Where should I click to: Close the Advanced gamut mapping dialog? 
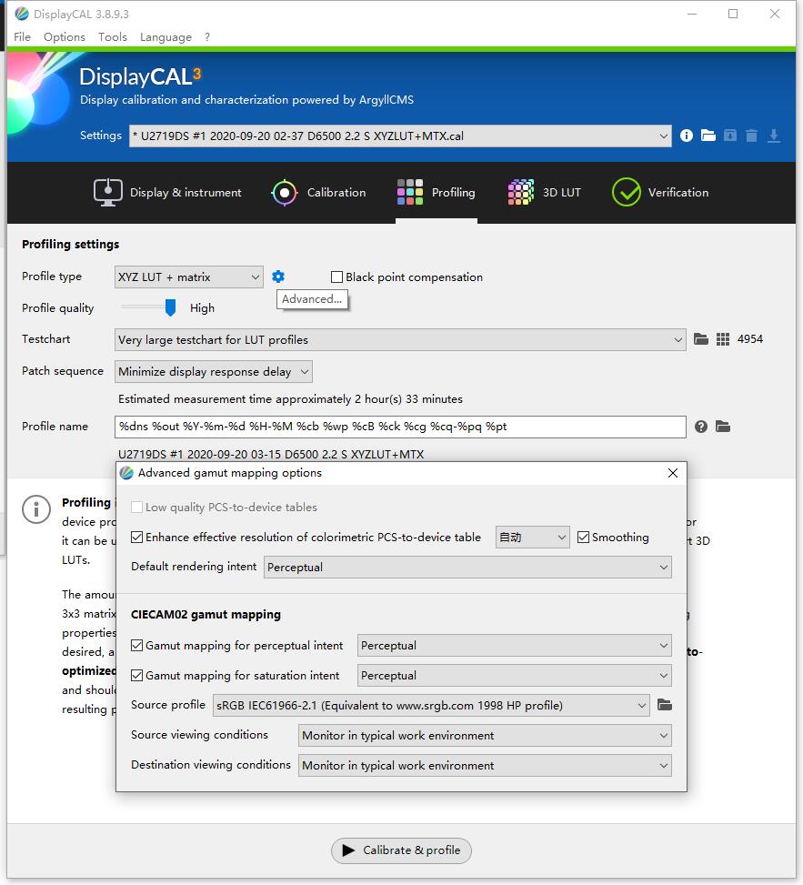point(673,473)
